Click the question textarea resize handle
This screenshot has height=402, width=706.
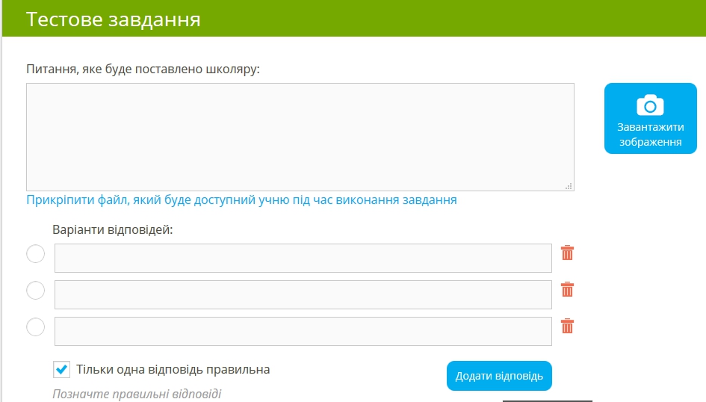(569, 186)
